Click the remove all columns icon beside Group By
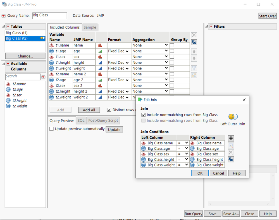 pos(194,42)
